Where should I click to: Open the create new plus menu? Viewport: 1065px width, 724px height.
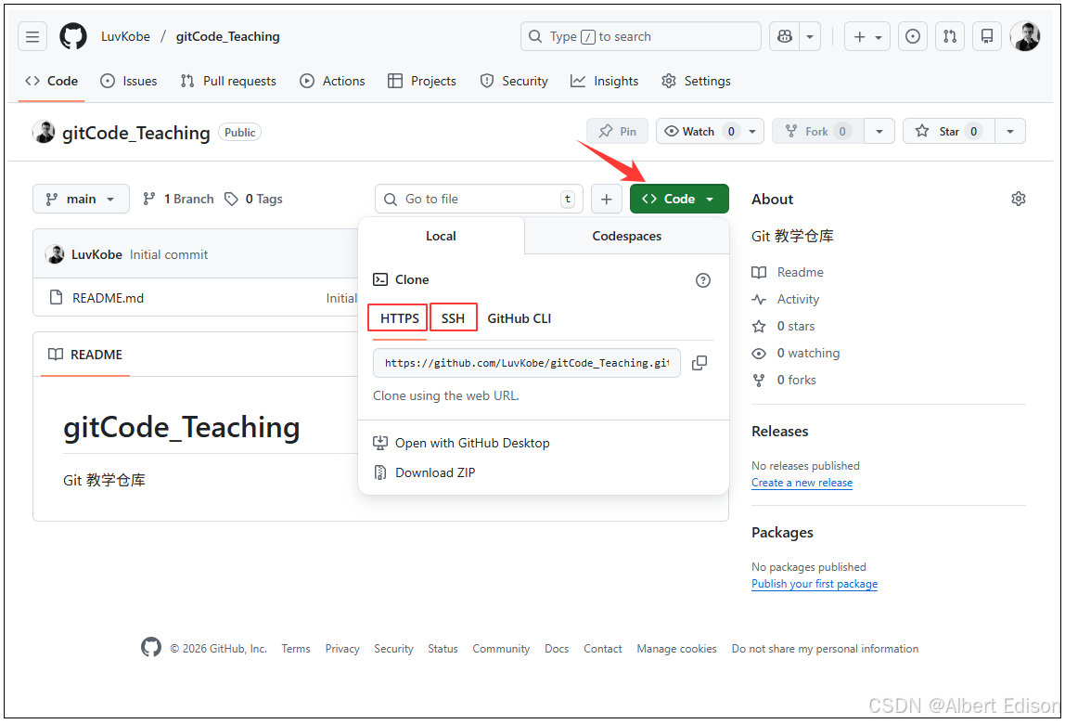867,37
